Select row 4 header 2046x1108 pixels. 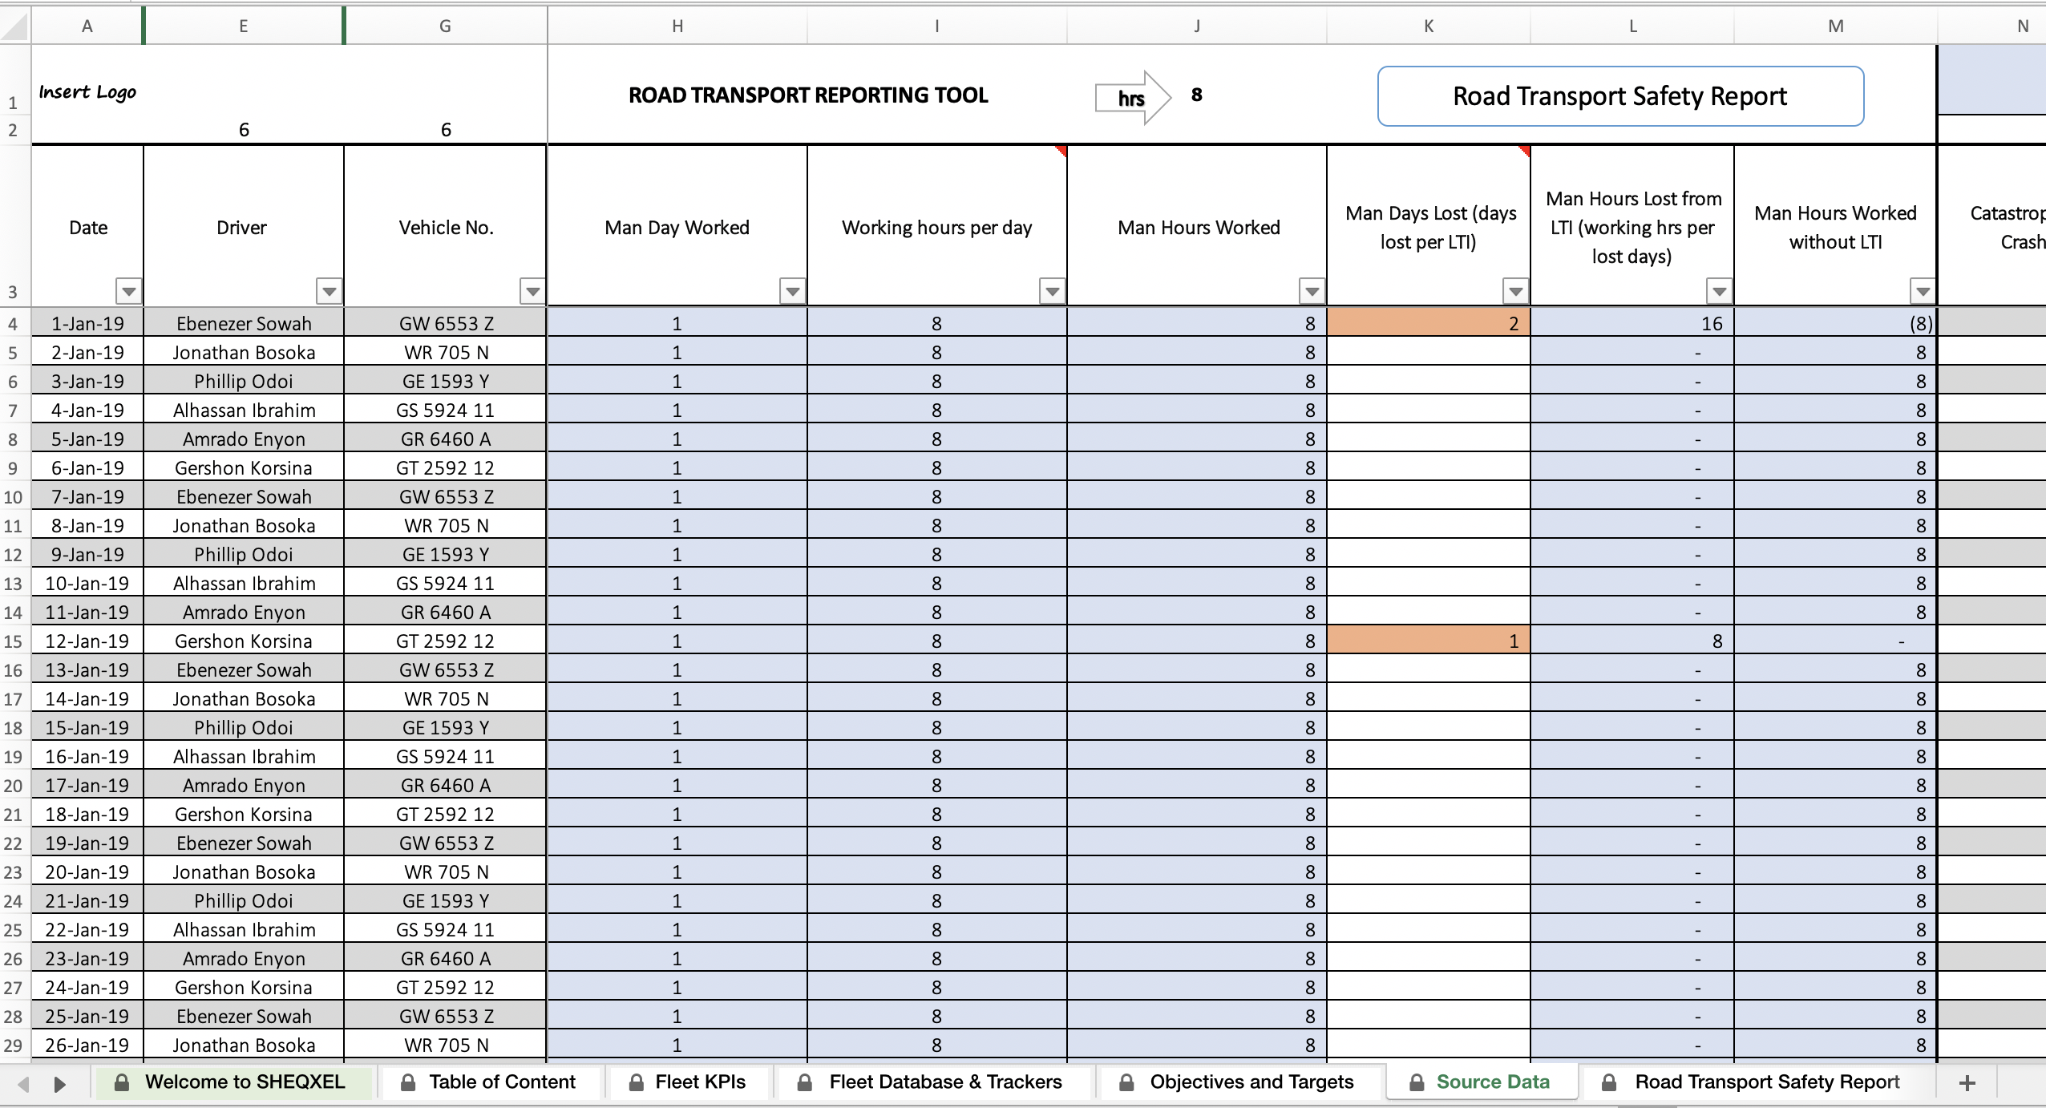click(14, 324)
